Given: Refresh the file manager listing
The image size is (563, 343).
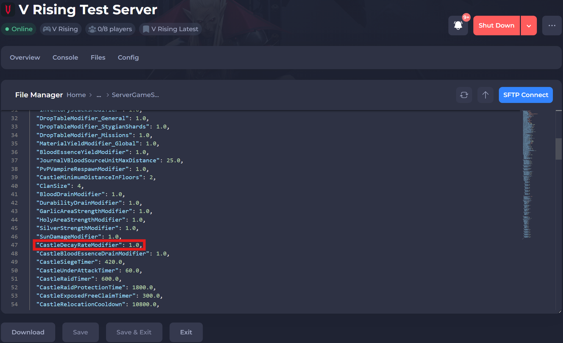Looking at the screenshot, I should [x=464, y=95].
